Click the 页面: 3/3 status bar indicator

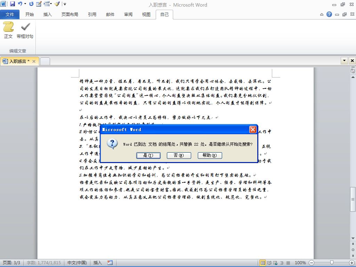[x=11, y=263]
